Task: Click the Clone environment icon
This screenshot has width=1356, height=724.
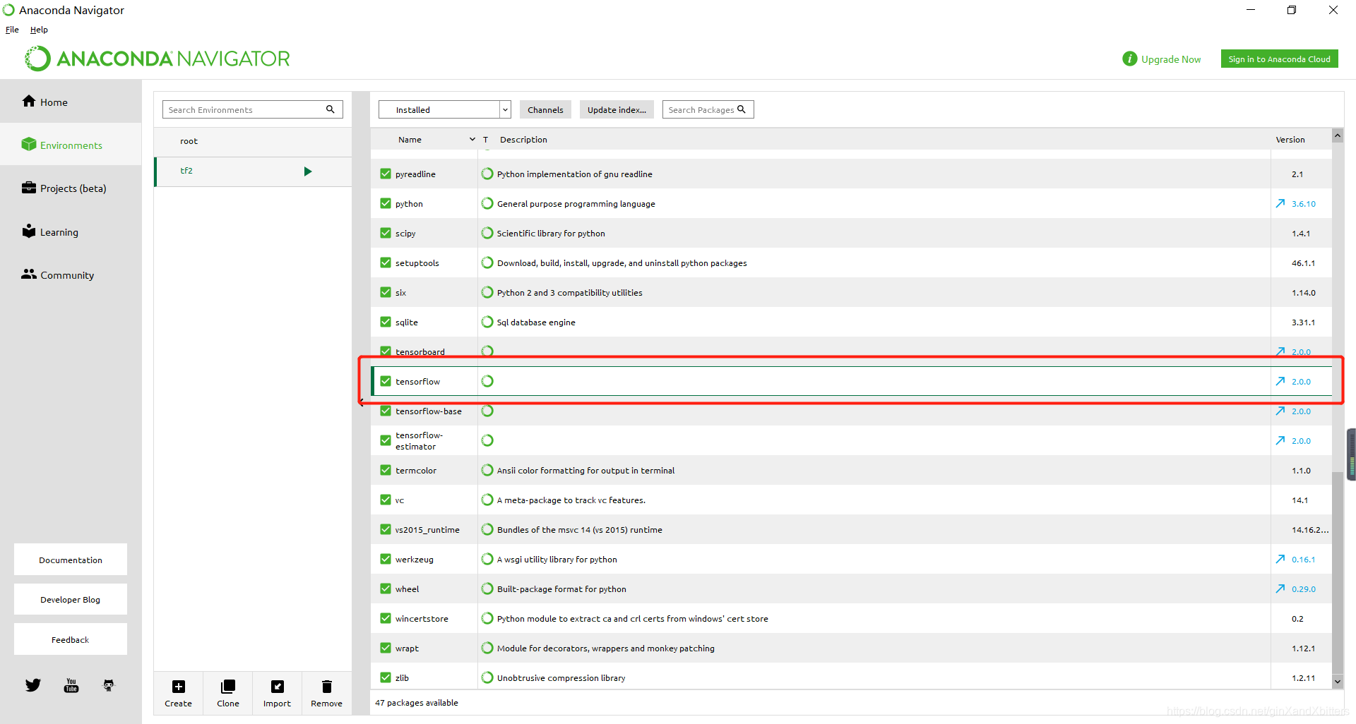Action: pos(228,687)
